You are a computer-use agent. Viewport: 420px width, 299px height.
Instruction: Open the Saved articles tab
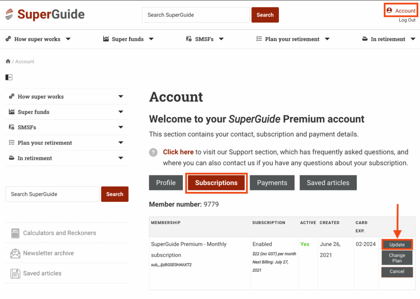[328, 183]
